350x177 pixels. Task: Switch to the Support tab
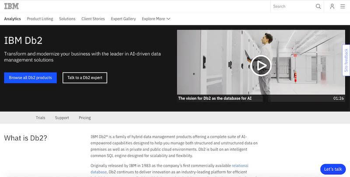tap(62, 118)
